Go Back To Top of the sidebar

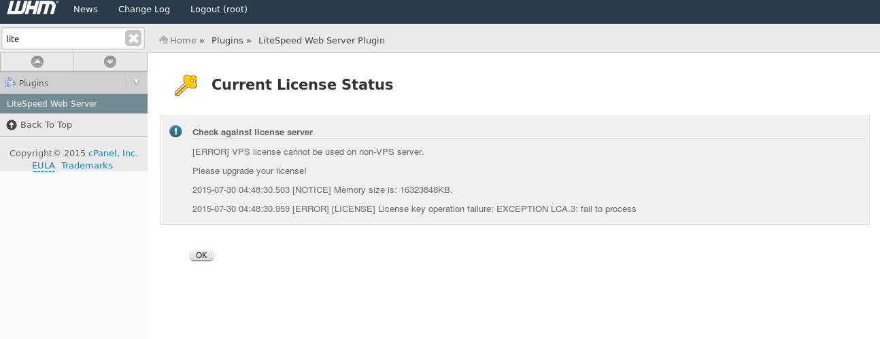[46, 125]
